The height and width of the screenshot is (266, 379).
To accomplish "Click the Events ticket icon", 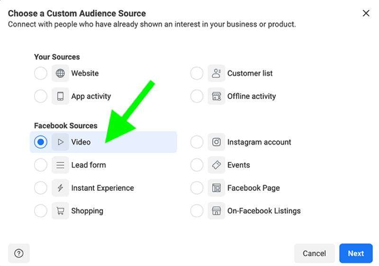I will [x=217, y=165].
